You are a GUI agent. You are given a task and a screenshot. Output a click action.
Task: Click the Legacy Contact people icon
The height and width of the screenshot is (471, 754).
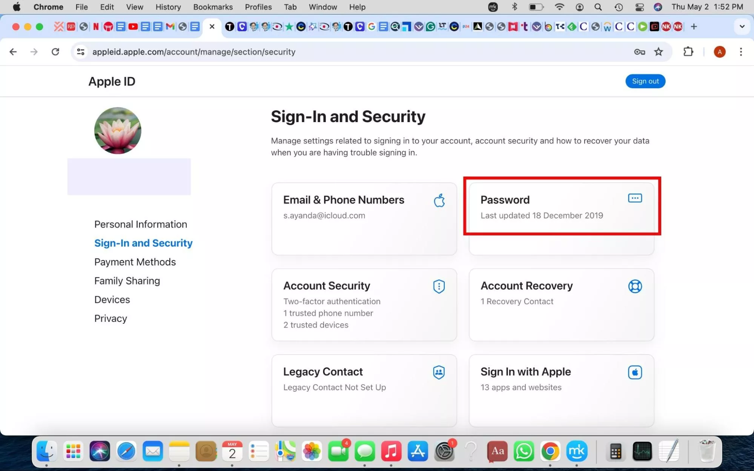[x=439, y=372]
